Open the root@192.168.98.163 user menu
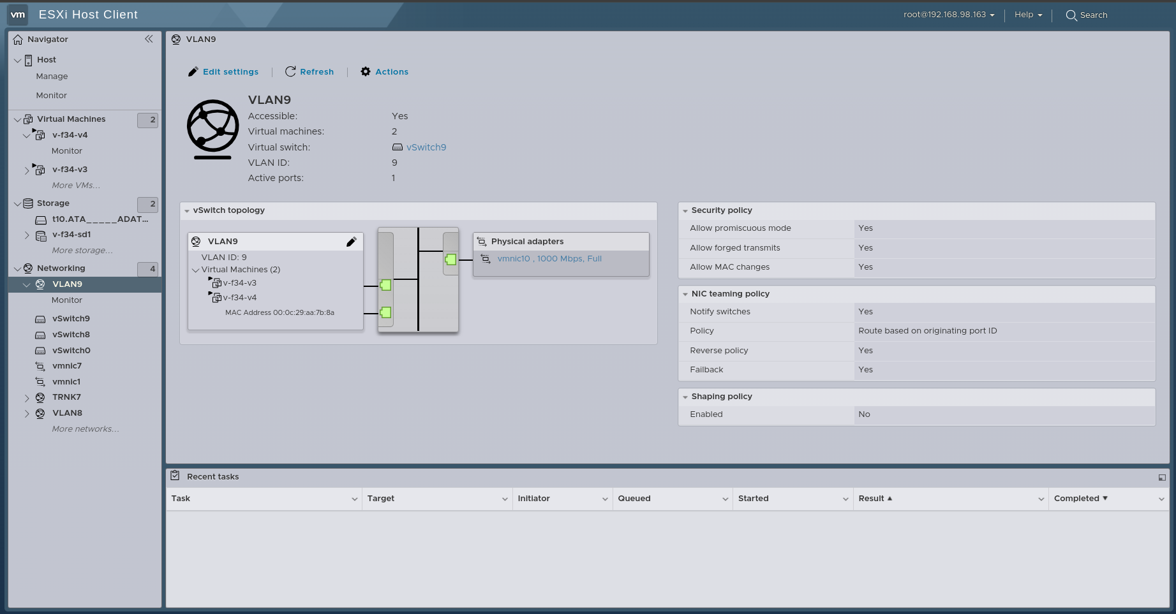The width and height of the screenshot is (1176, 614). pyautogui.click(x=949, y=15)
